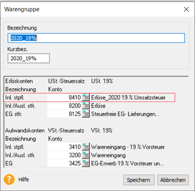Open account lookup icon for 8125
Viewport: 195px width, 191px height.
pyautogui.click(x=86, y=114)
